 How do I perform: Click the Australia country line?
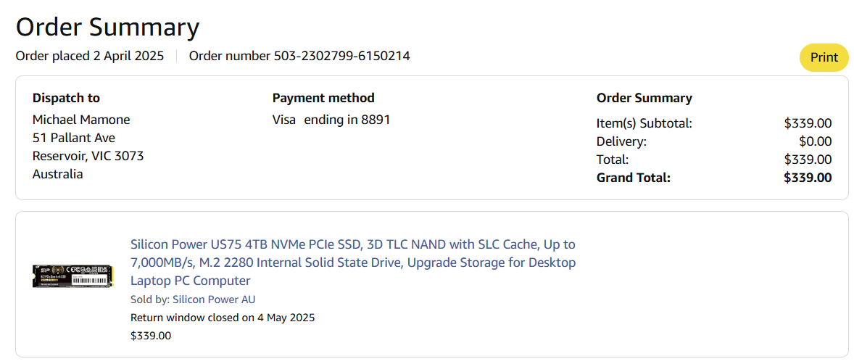tap(58, 174)
